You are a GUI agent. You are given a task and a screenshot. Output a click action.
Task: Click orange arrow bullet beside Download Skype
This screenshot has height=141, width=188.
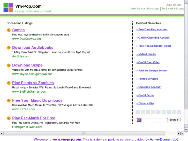[9, 65]
